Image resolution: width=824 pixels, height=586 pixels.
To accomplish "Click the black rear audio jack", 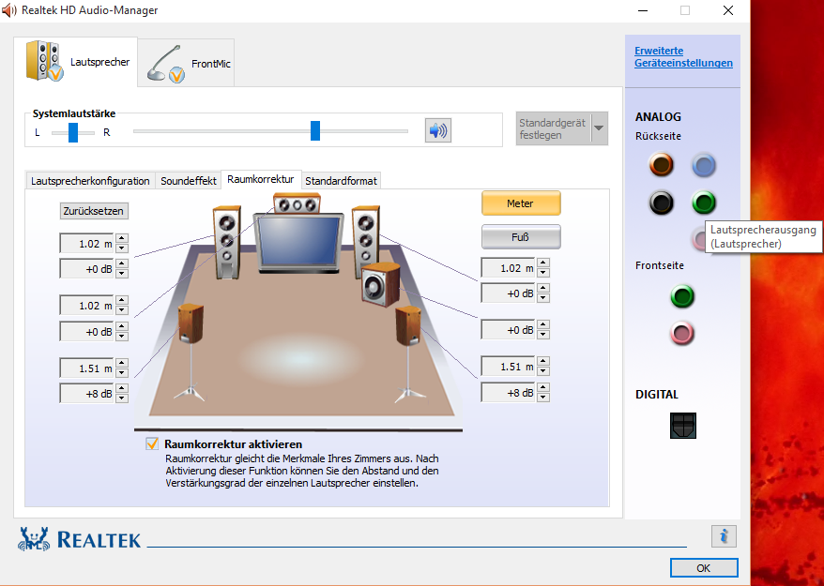I will [661, 203].
